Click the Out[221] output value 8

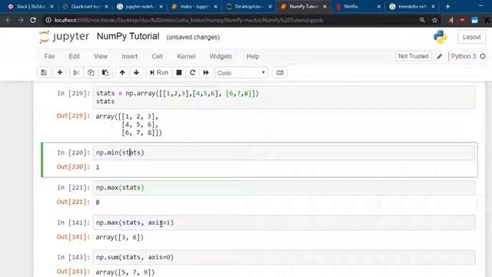[98, 202]
